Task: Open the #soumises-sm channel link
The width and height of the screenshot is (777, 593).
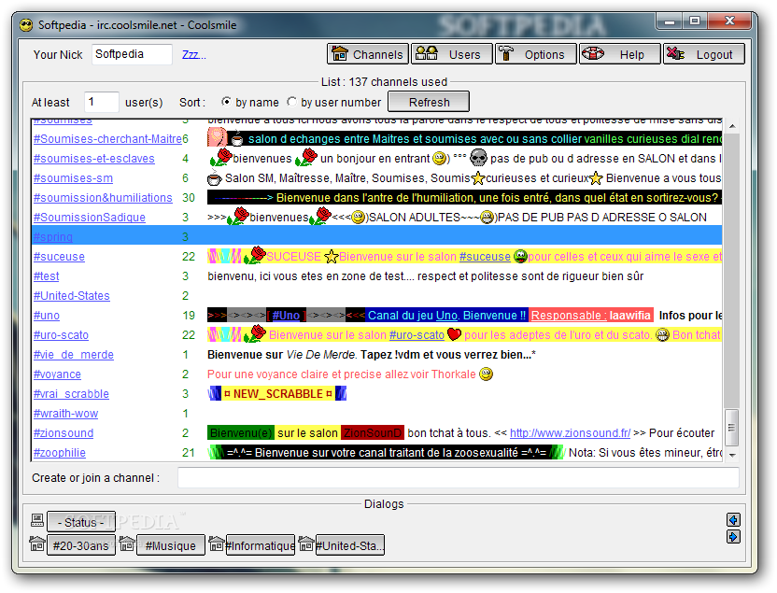Action: pyautogui.click(x=73, y=177)
